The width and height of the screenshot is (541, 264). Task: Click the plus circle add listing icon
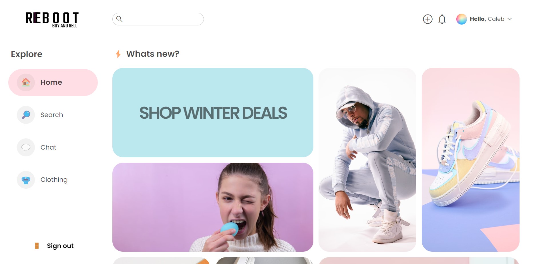click(x=427, y=19)
